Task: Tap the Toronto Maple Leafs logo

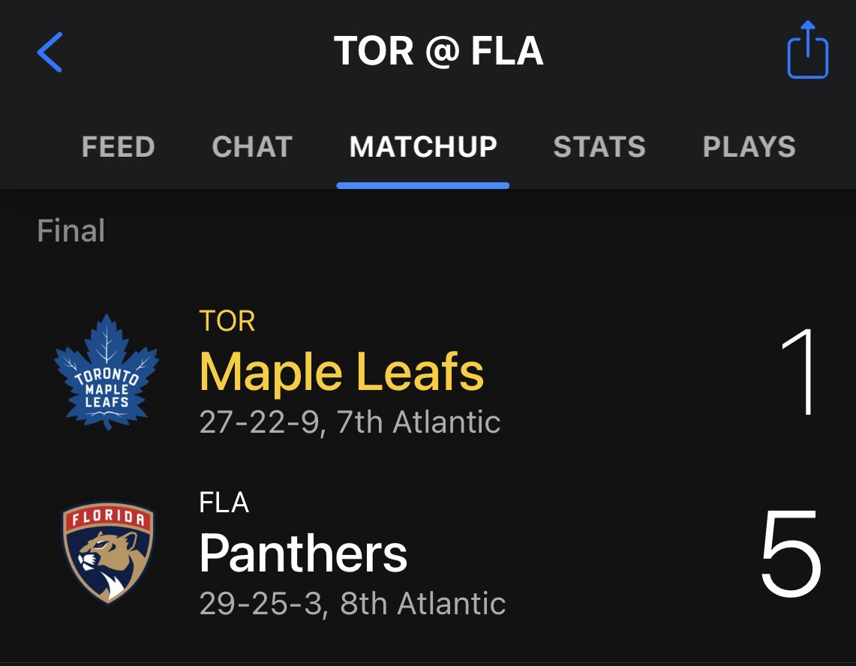Action: pos(107,372)
